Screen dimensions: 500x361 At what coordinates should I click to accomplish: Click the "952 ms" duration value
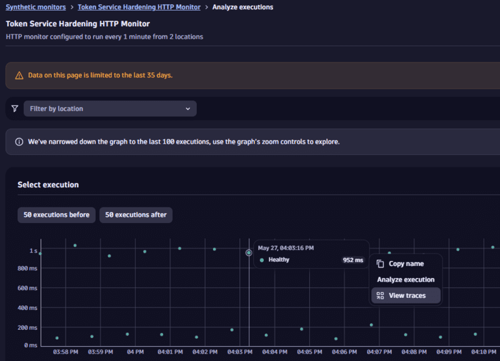[x=354, y=259]
